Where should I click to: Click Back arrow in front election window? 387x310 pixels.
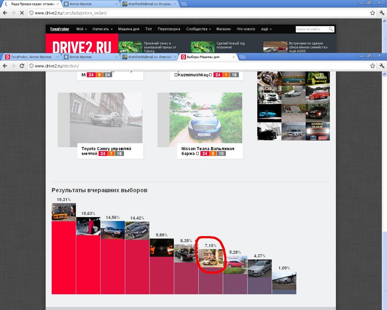[x=5, y=66]
